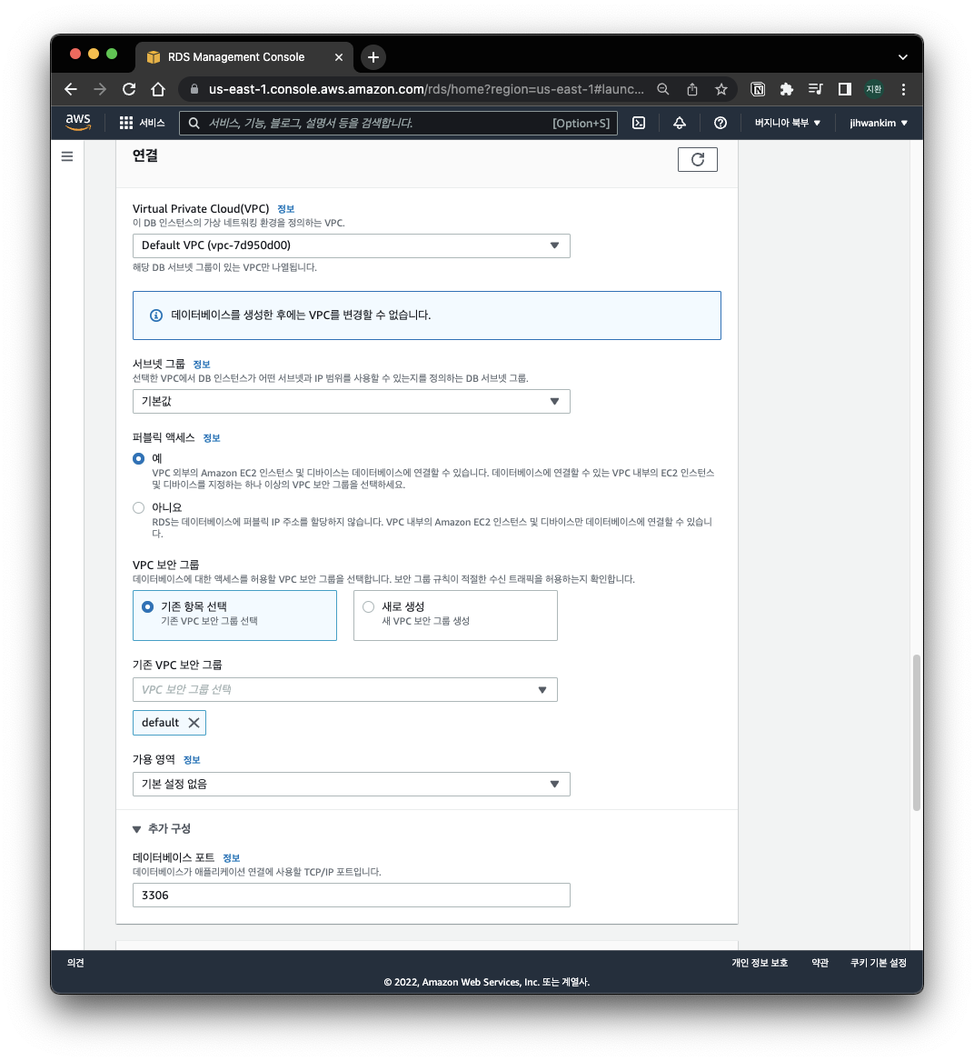Click 정보 link next to 서브넷 그룹
The height and width of the screenshot is (1061, 974).
point(202,365)
